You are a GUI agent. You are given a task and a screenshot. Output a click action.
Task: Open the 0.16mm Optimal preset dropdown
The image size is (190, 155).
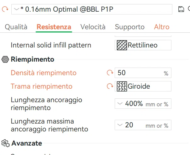(x=92, y=9)
